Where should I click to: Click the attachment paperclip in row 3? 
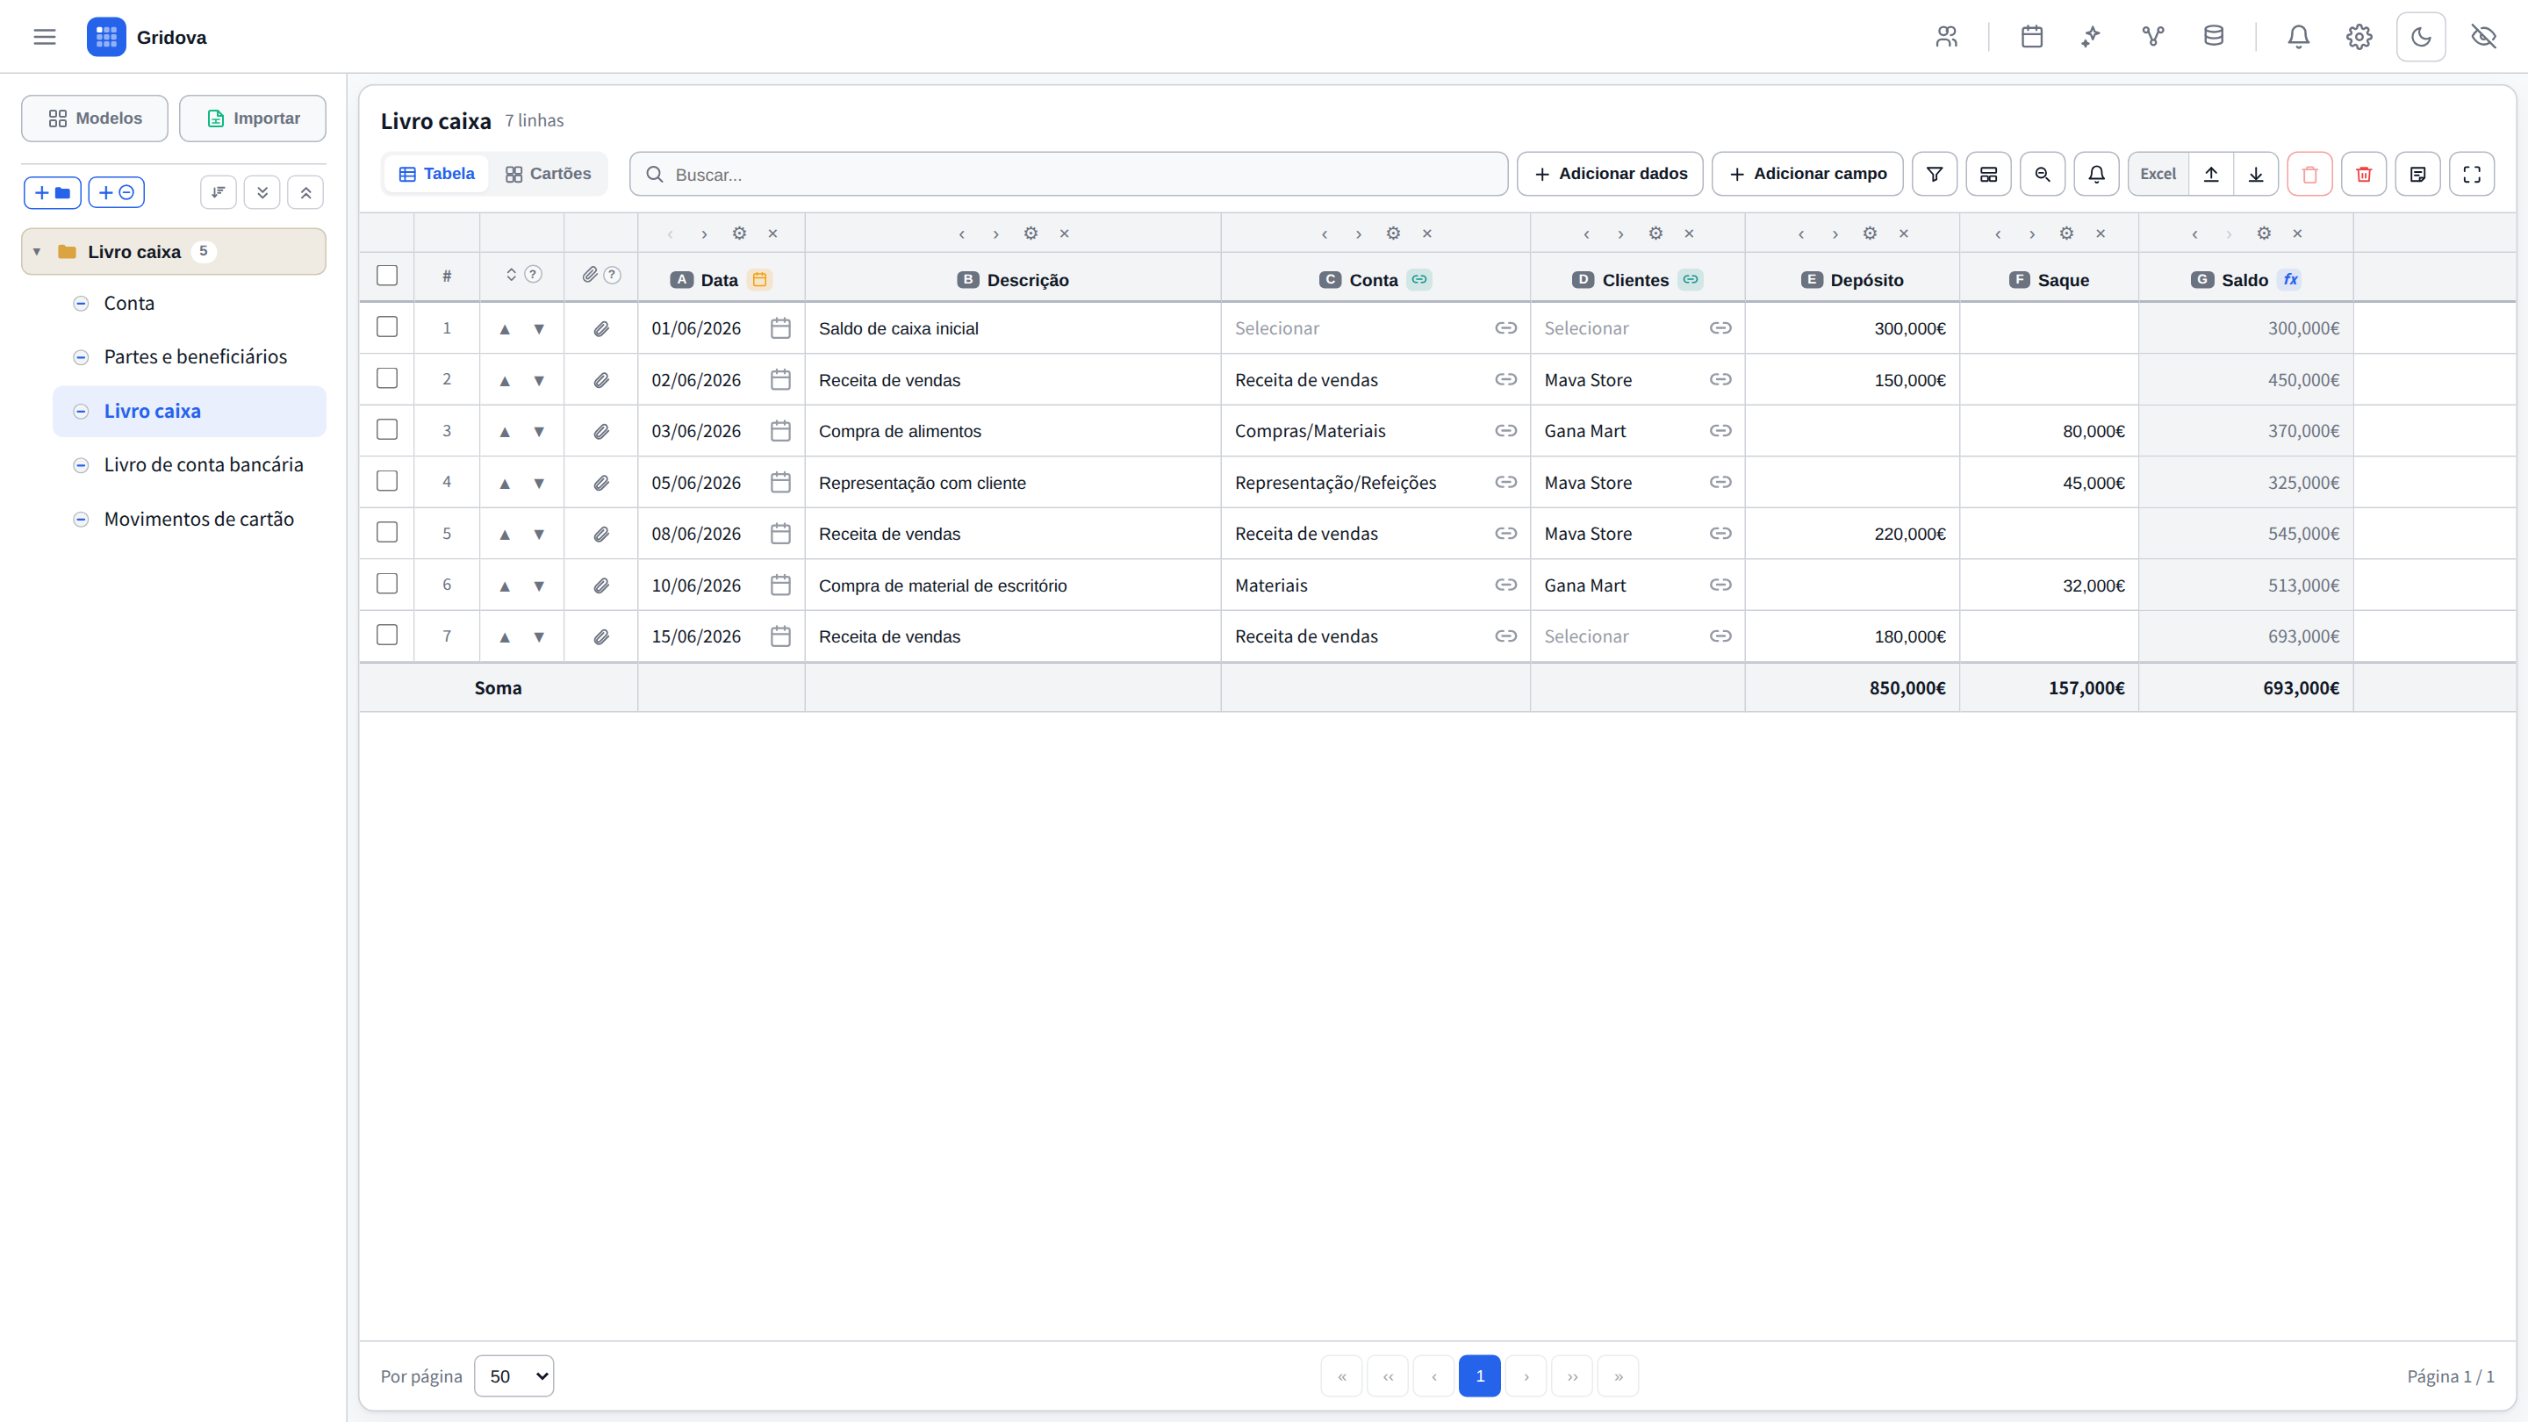pos(600,431)
